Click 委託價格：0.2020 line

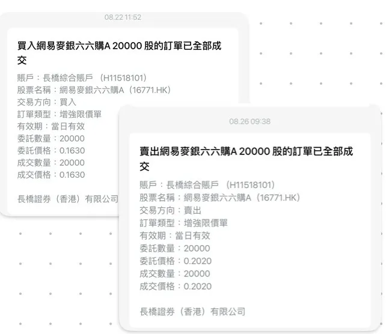(176, 261)
